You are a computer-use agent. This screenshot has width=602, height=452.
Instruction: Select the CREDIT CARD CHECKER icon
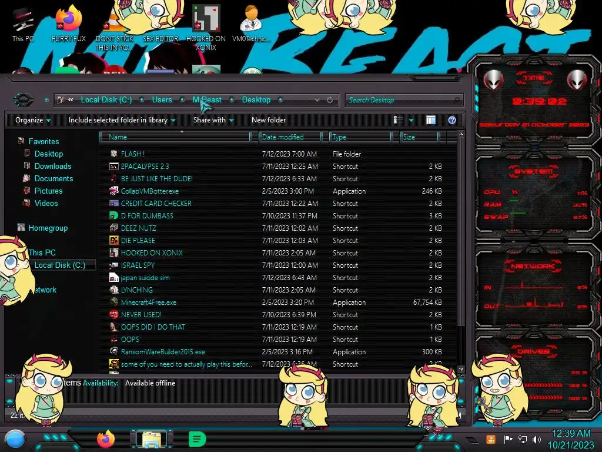coord(113,203)
